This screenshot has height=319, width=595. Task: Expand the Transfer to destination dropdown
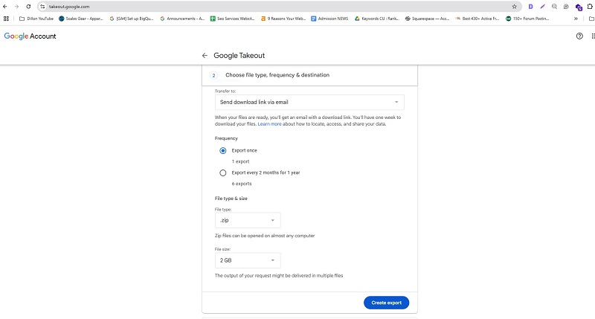pos(309,102)
